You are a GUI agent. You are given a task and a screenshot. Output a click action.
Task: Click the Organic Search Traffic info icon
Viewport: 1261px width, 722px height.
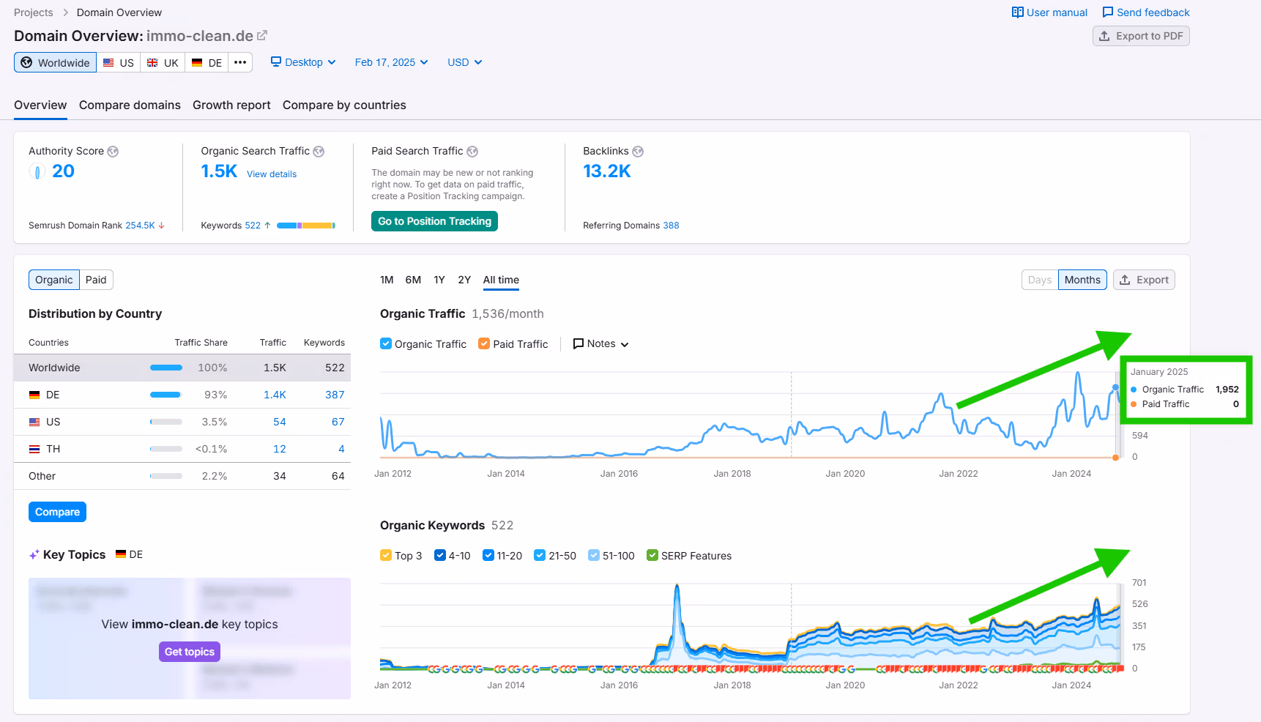pos(319,152)
